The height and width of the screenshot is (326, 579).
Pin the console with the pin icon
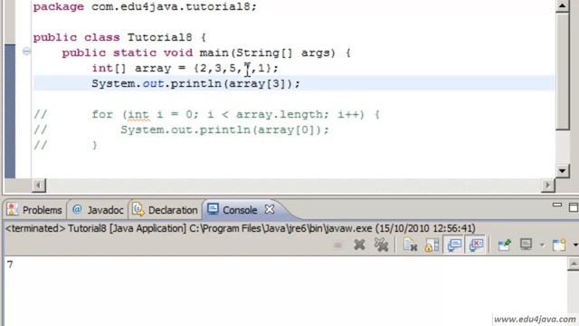(505, 245)
